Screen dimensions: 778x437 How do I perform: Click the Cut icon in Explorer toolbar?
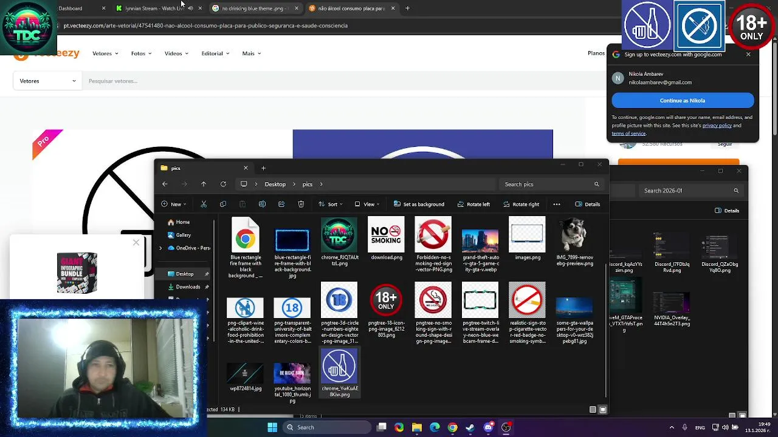pos(204,204)
